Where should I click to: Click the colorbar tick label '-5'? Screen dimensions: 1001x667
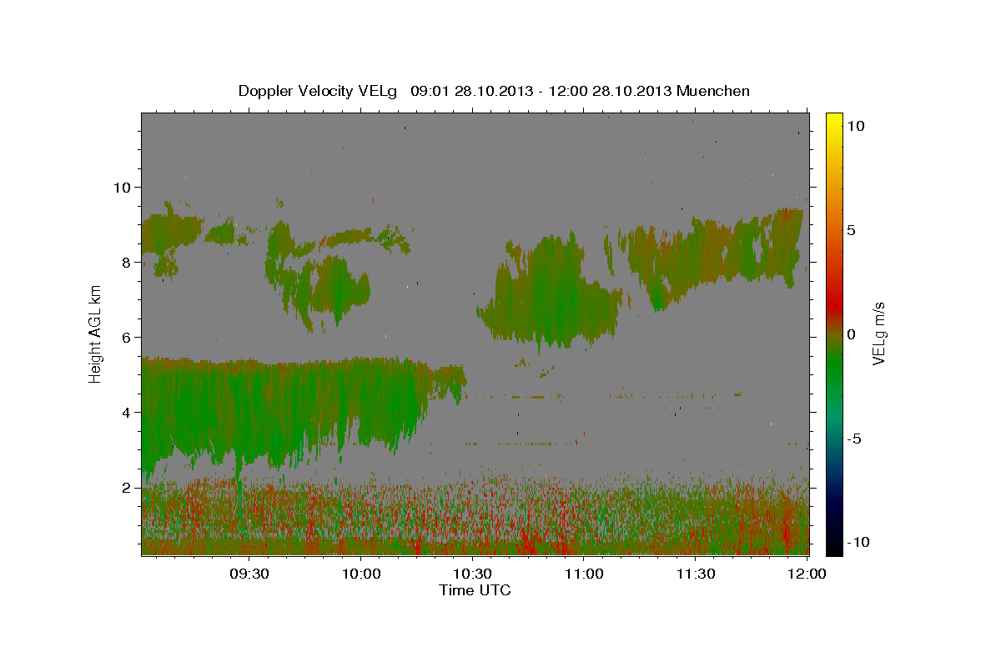coord(854,439)
